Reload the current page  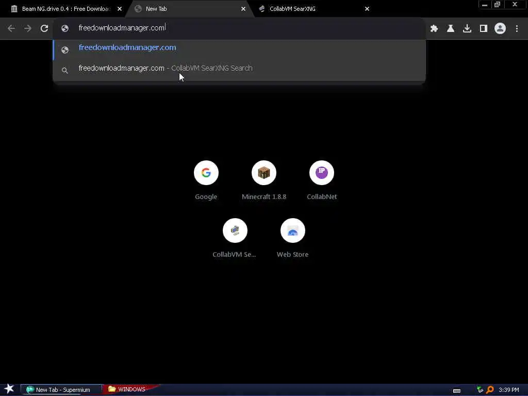[x=44, y=29]
